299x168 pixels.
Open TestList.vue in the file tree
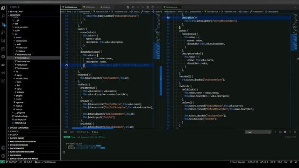[x=22, y=65]
